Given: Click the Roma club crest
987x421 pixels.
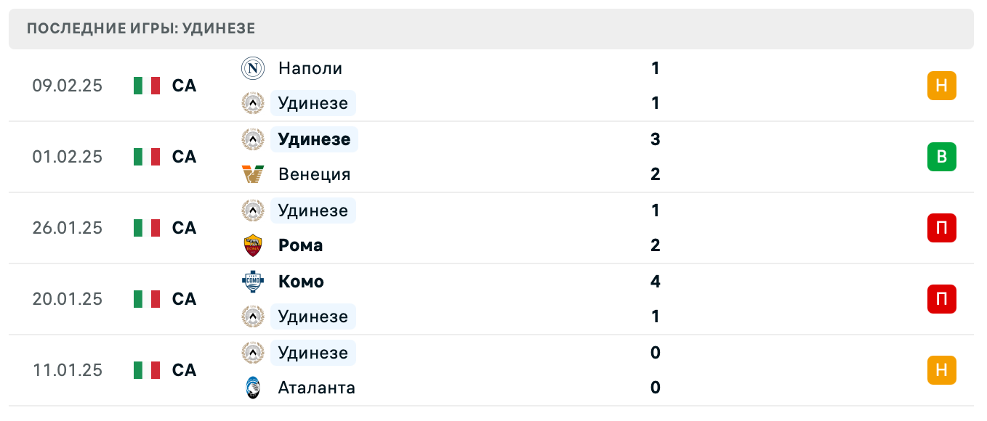Looking at the screenshot, I should (252, 245).
